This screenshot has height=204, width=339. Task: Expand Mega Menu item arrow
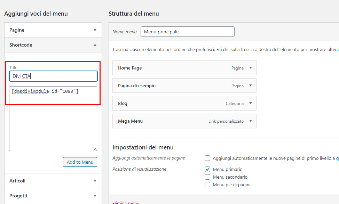(x=251, y=121)
